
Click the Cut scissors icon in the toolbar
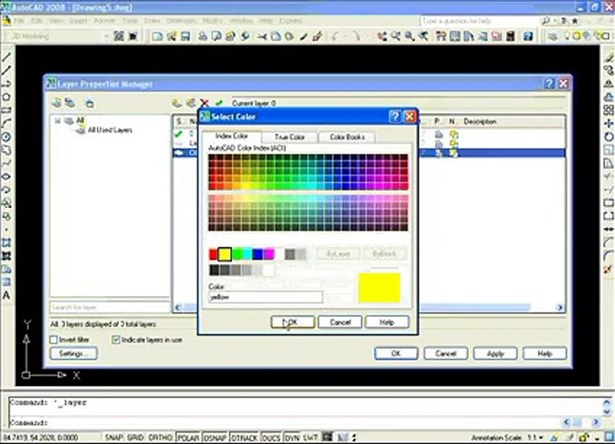point(262,36)
